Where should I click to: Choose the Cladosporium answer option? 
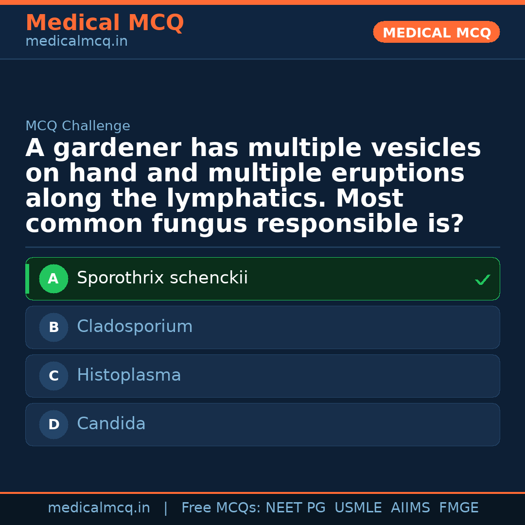pyautogui.click(x=135, y=327)
